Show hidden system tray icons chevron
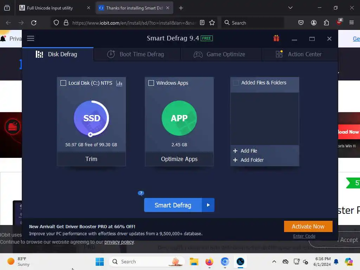Screen dimensions: 360x270 274,262
